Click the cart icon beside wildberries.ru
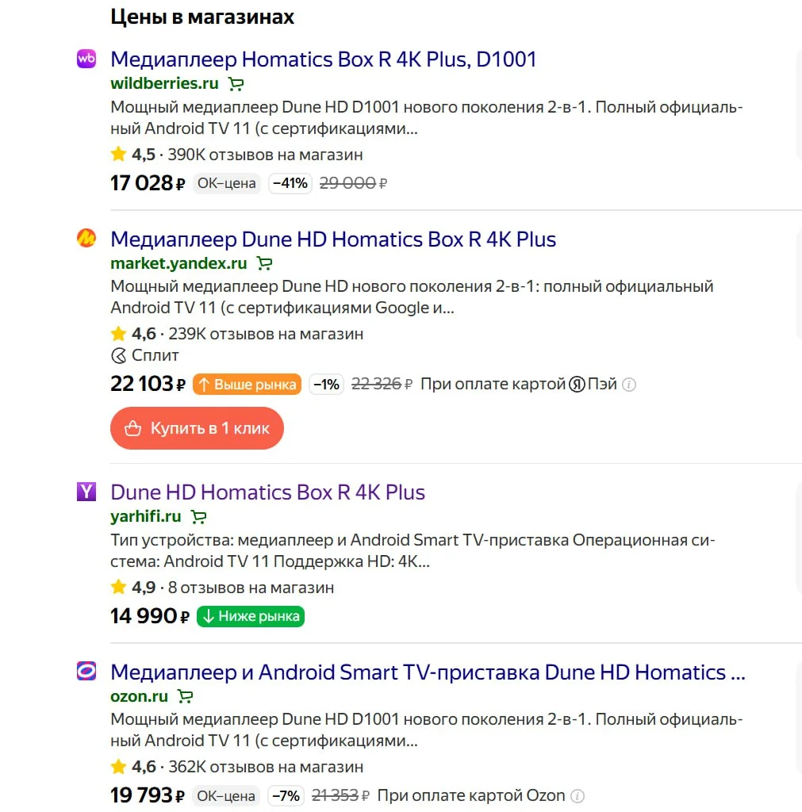This screenshot has height=812, width=802. [x=236, y=84]
